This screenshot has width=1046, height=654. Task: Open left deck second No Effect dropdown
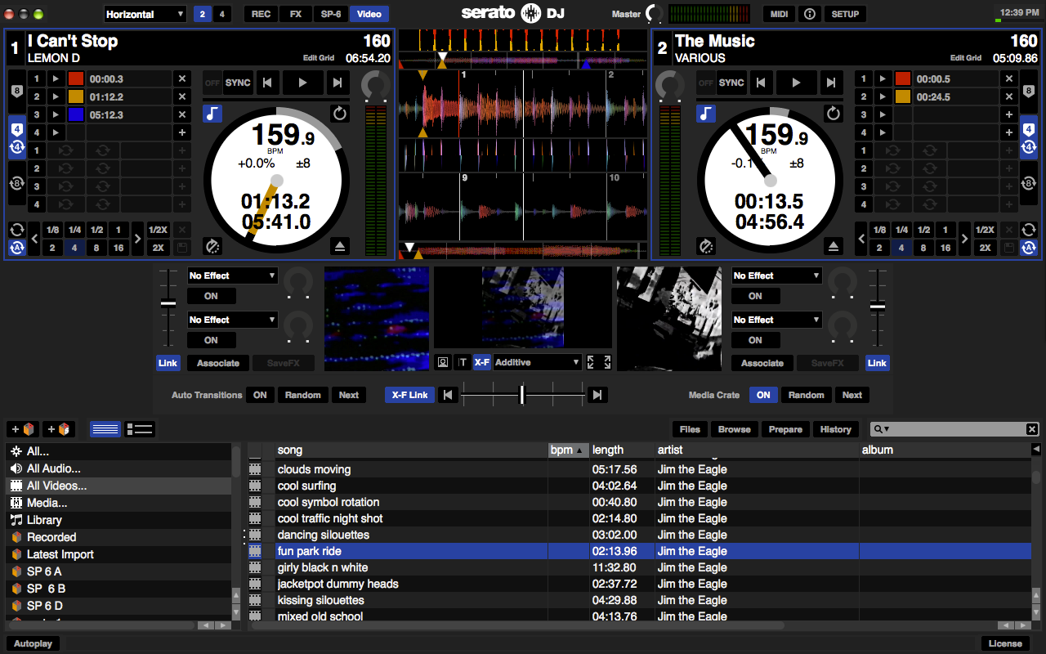pyautogui.click(x=233, y=320)
